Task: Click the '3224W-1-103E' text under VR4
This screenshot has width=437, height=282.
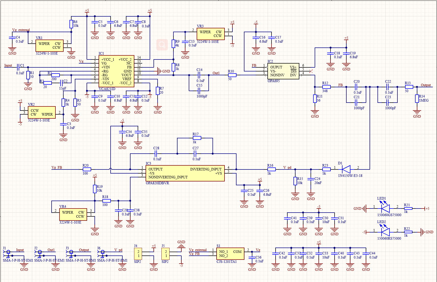Action: pos(70,223)
